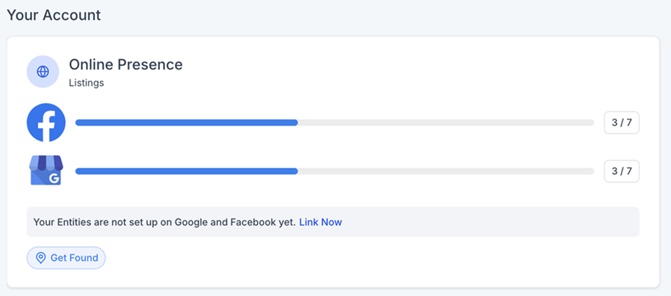Image resolution: width=671 pixels, height=296 pixels.
Task: Click the Online Presence title
Action: tap(126, 65)
